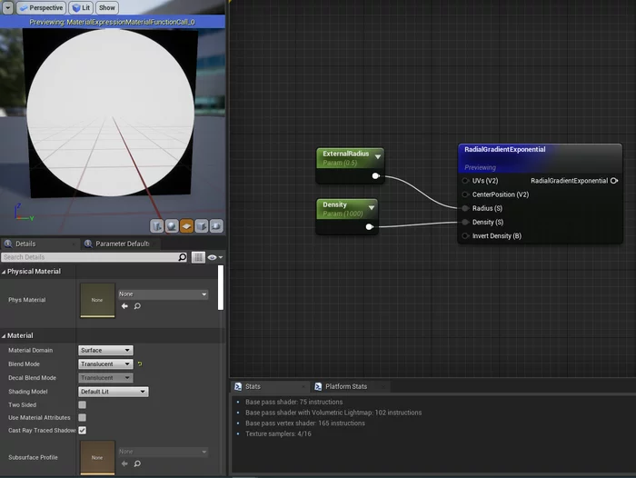Click the Density (S) input pin
This screenshot has height=478, width=636.
pyautogui.click(x=465, y=222)
